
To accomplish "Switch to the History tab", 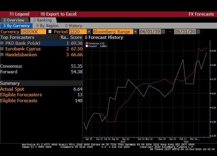I will tap(73, 26).
